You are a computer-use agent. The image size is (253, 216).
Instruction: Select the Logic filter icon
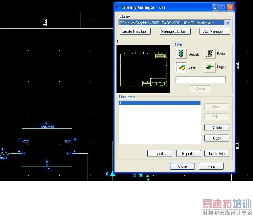click(210, 67)
